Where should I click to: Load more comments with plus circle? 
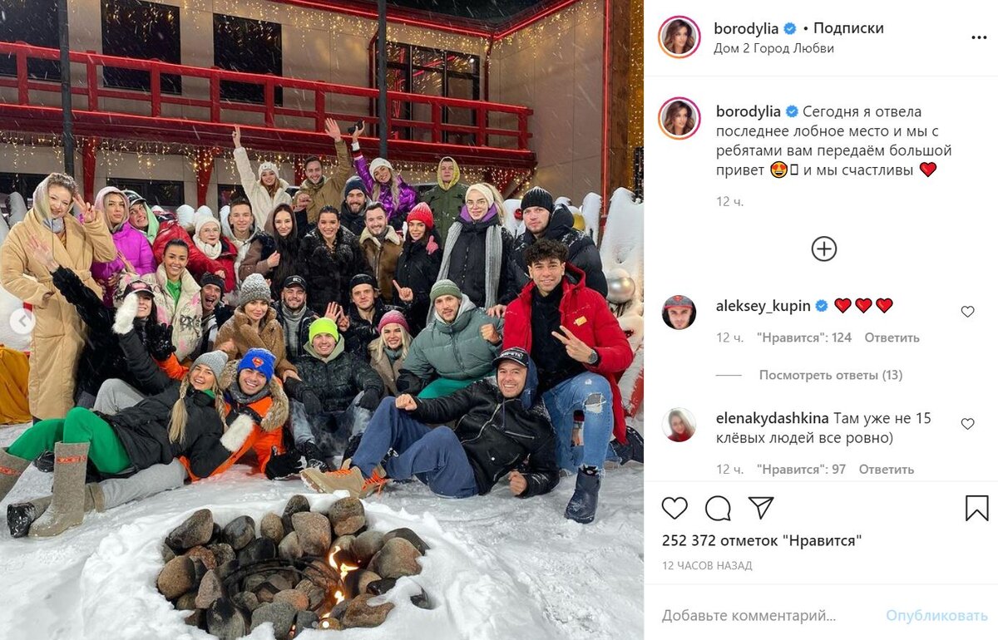(x=824, y=249)
